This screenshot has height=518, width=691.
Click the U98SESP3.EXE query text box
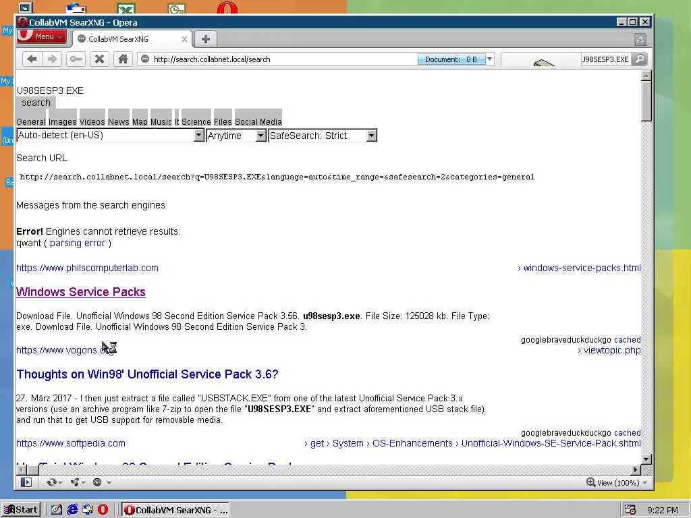[50, 91]
